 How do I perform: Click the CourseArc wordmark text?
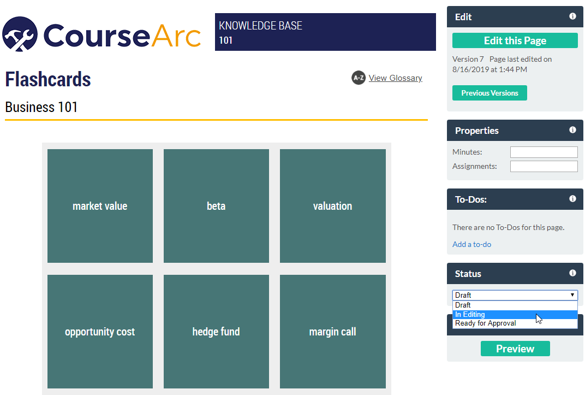[122, 36]
